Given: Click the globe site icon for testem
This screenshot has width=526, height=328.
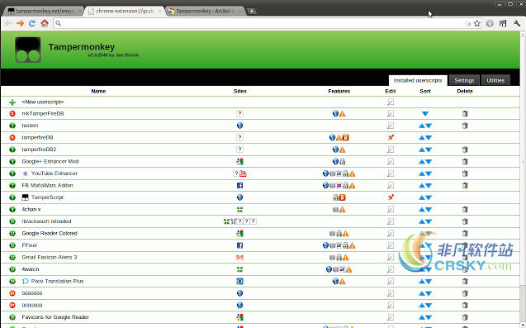Looking at the screenshot, I should point(239,126).
